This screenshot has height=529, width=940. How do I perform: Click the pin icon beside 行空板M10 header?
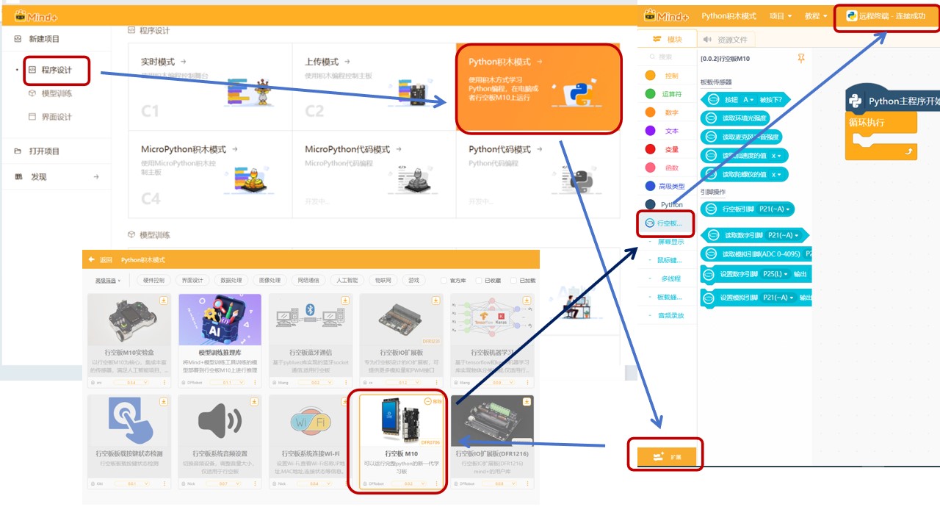(801, 58)
